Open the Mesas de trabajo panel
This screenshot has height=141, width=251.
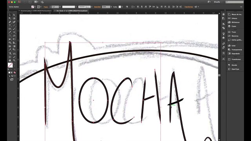[235, 14]
